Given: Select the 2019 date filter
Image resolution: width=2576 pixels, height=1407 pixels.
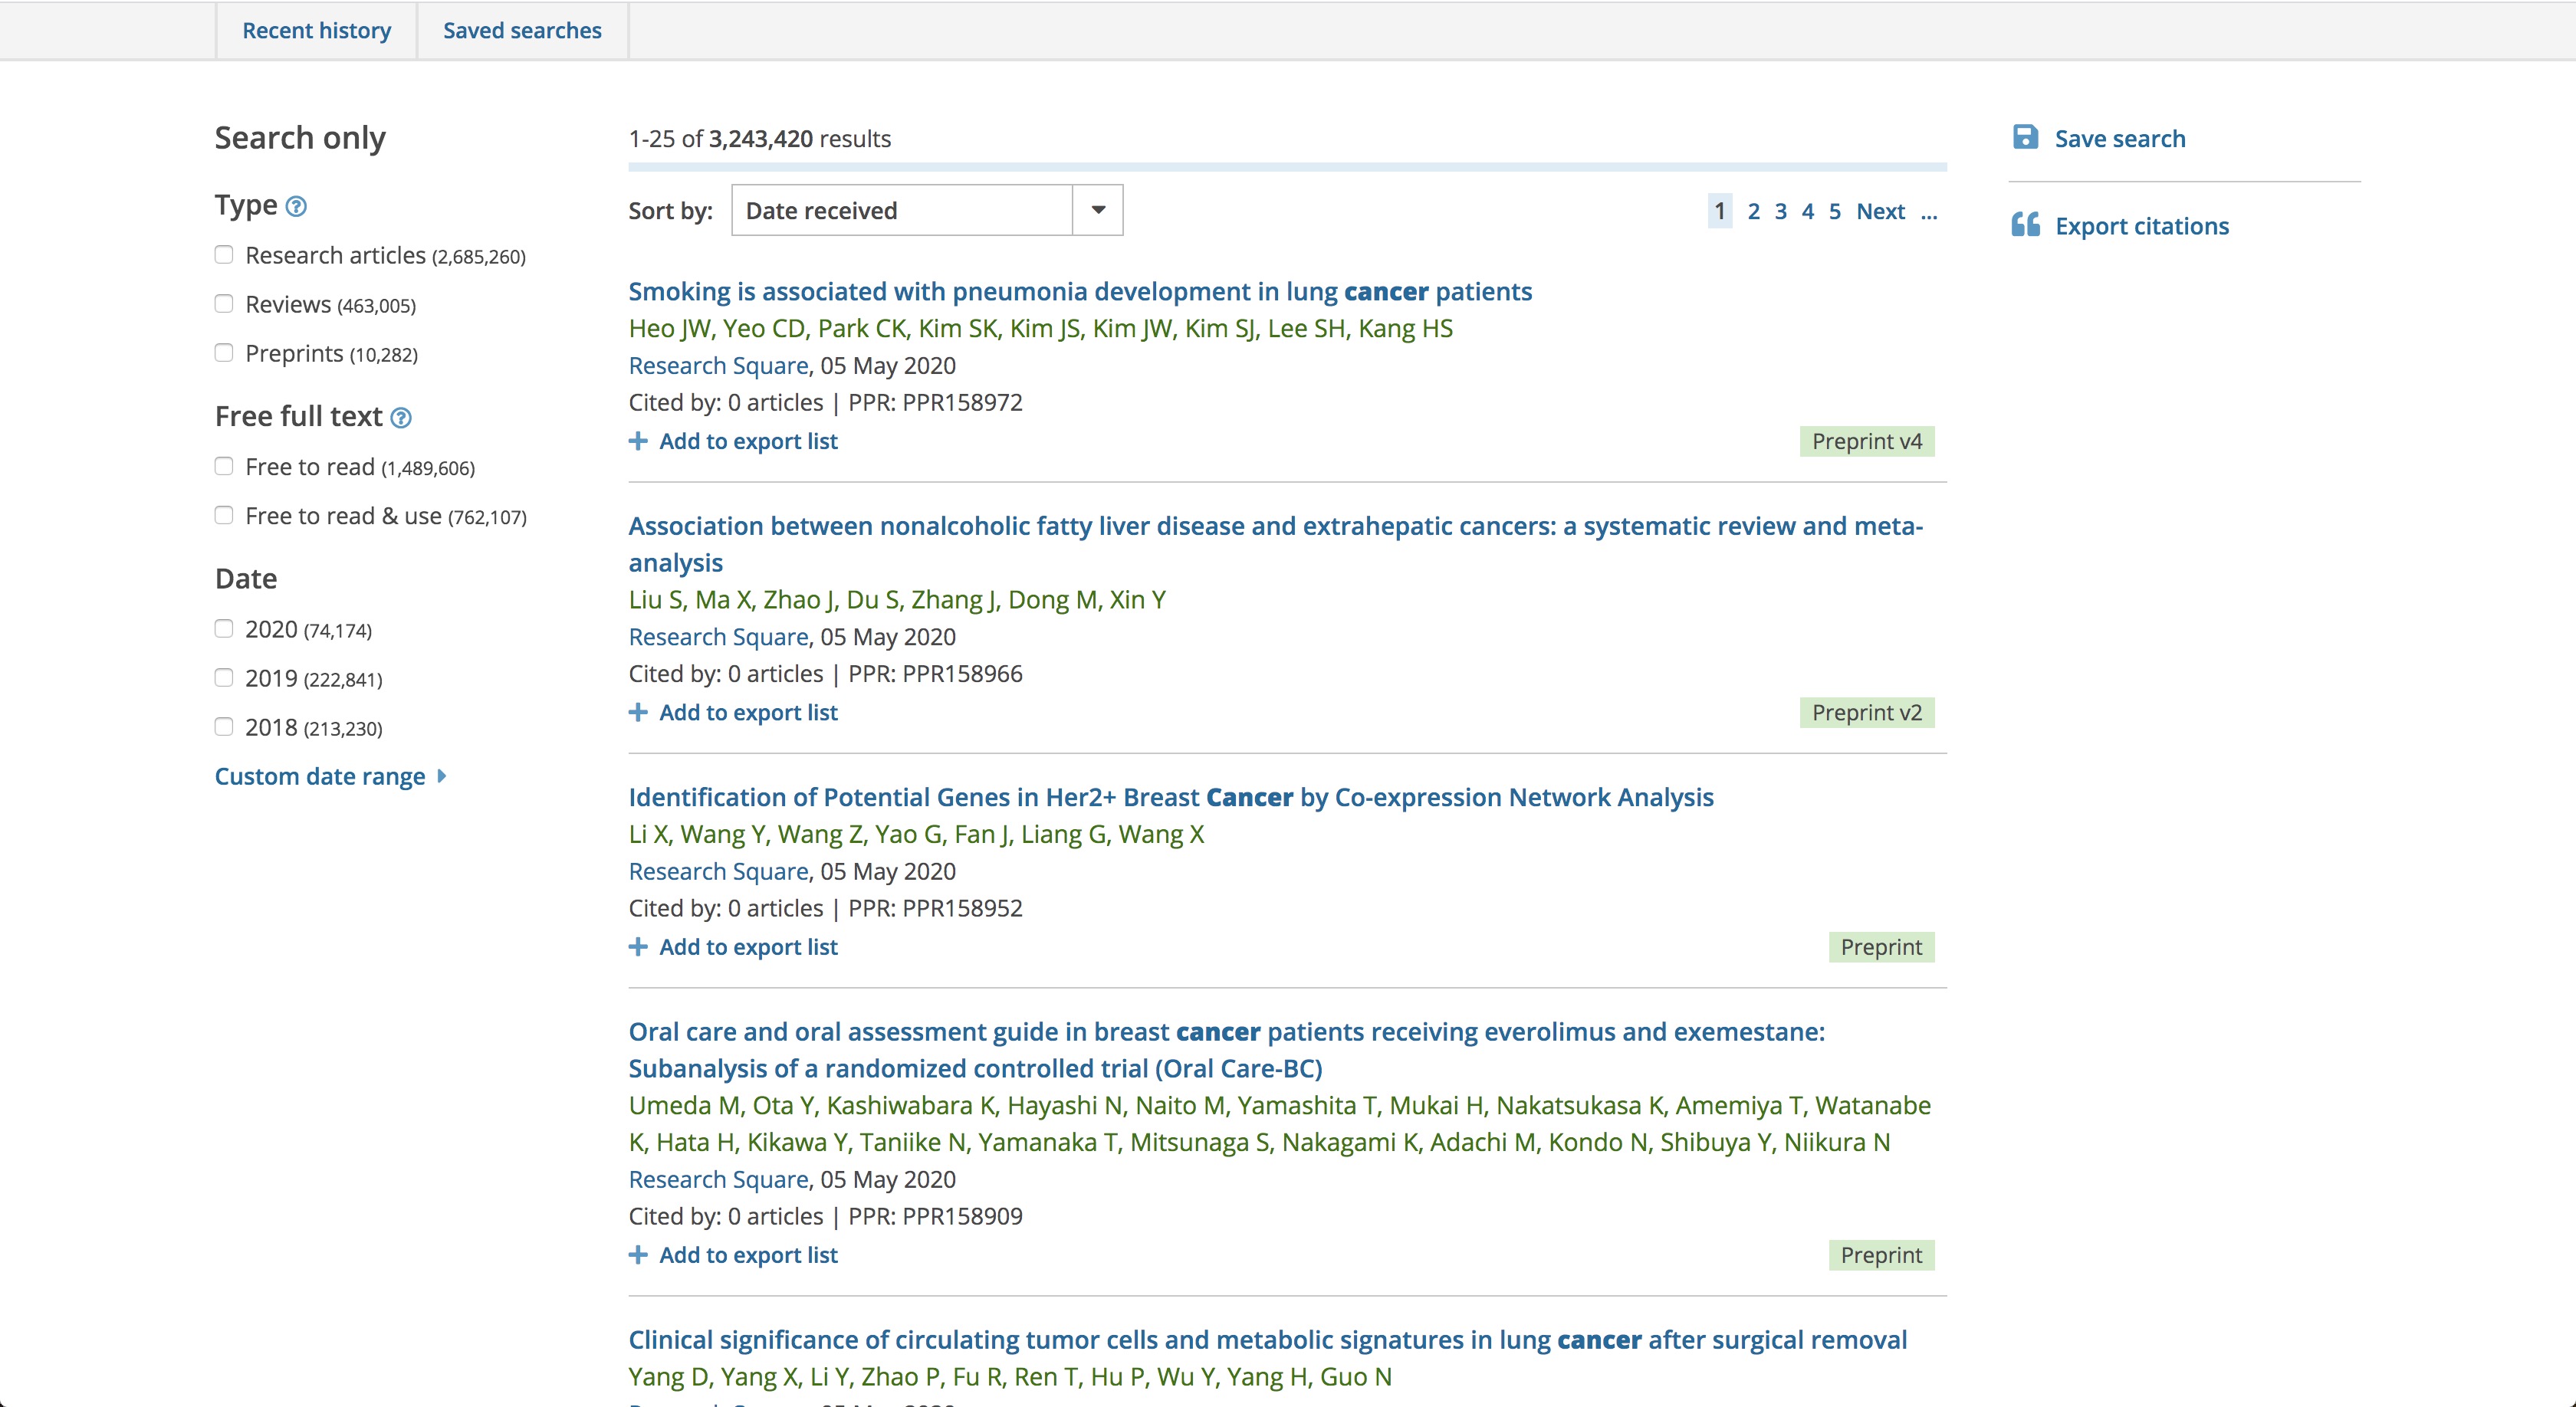Looking at the screenshot, I should (224, 677).
